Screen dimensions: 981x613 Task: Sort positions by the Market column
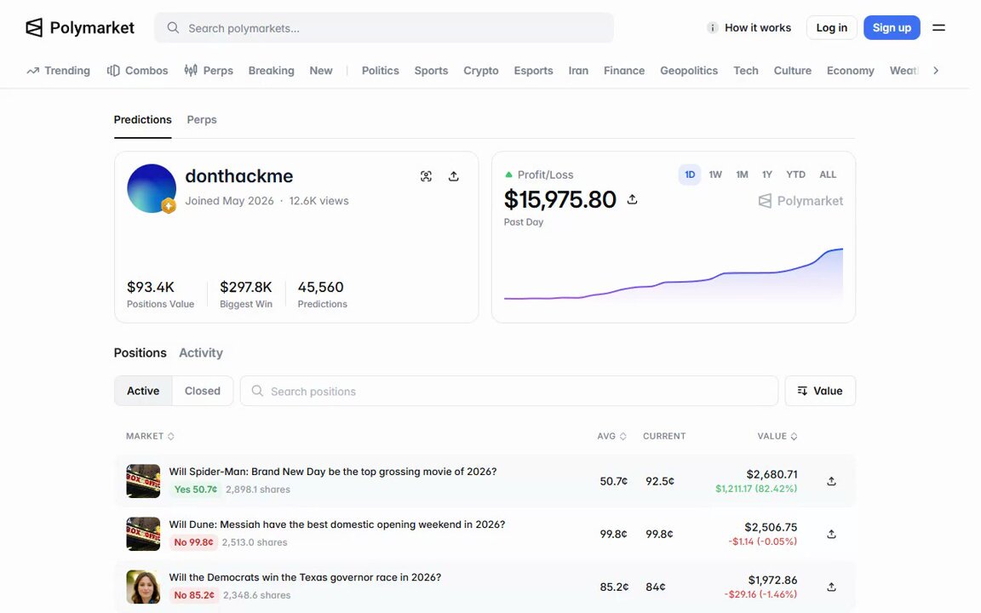(x=150, y=436)
